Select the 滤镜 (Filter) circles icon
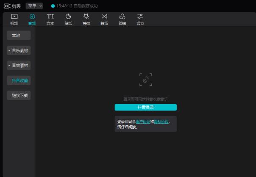Screen dimensions: 256x177 (x=122, y=17)
